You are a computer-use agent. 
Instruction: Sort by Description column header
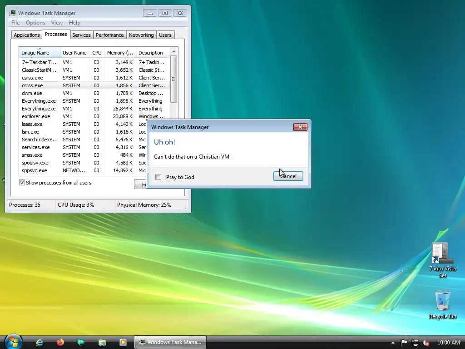click(x=153, y=53)
